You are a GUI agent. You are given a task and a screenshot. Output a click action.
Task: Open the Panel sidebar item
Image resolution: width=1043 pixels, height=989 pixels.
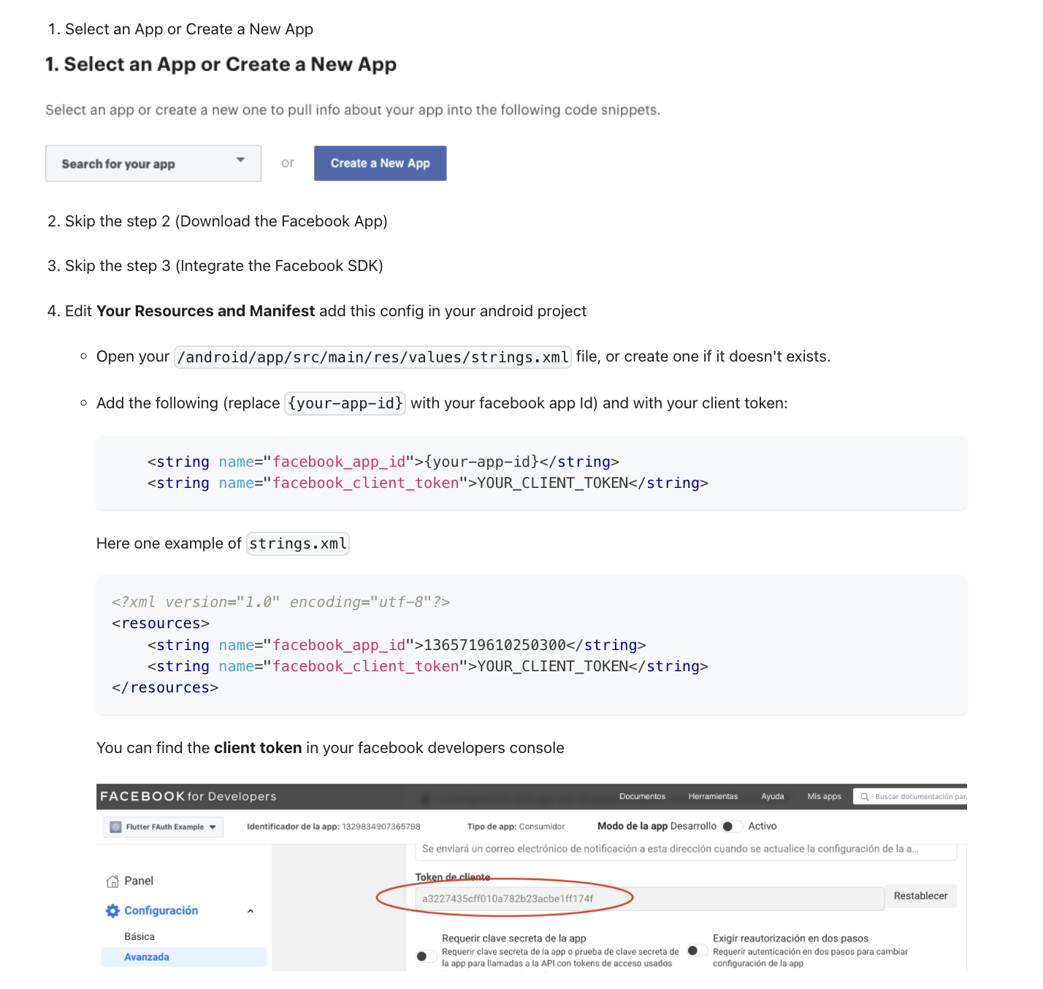click(x=139, y=881)
